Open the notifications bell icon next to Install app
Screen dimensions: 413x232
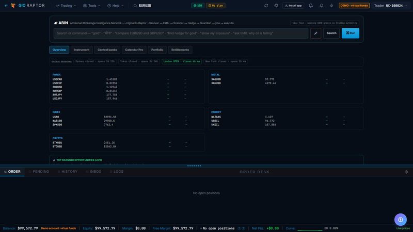[311, 6]
